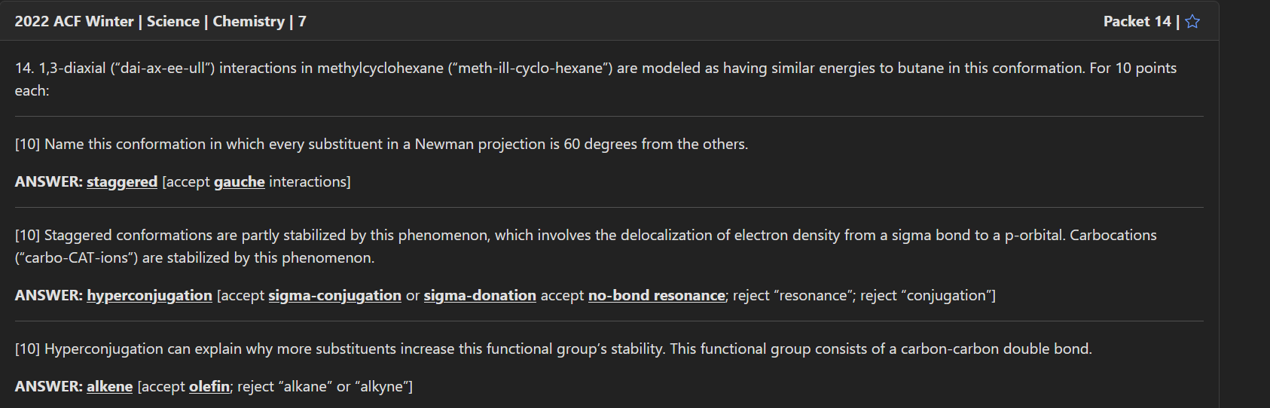Click the "2022 ACF Winter" set name
Viewport: 1270px width, 408px height.
pyautogui.click(x=74, y=22)
